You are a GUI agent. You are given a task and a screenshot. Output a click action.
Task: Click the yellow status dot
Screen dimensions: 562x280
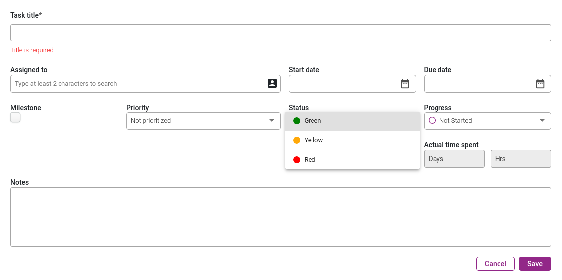pos(297,140)
